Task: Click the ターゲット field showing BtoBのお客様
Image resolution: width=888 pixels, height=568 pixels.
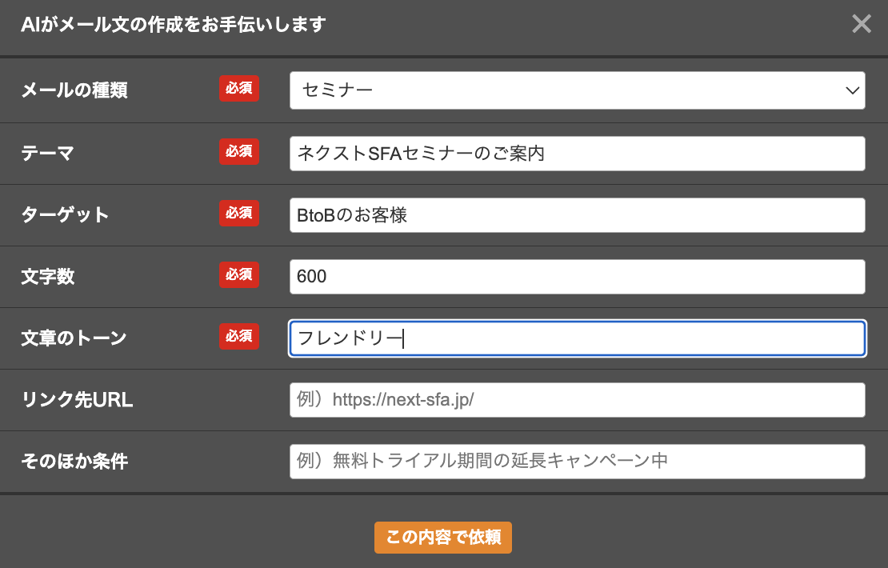Action: pos(576,214)
